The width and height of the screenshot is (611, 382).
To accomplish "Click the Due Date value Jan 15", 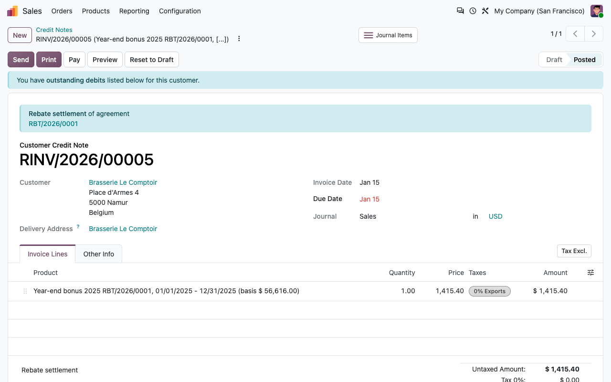I will pyautogui.click(x=369, y=199).
